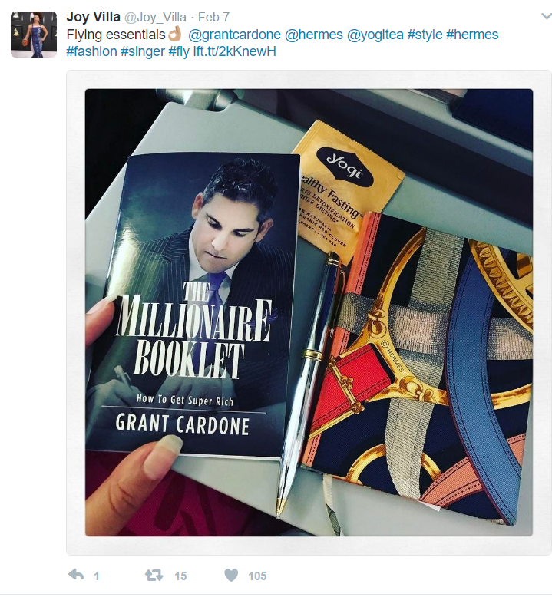Viewport: 552px width, 597px height.
Task: Open the @hermes mention
Action: (313, 35)
